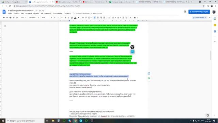Open the Справка menu
The width and height of the screenshot is (218, 123).
(x=67, y=13)
